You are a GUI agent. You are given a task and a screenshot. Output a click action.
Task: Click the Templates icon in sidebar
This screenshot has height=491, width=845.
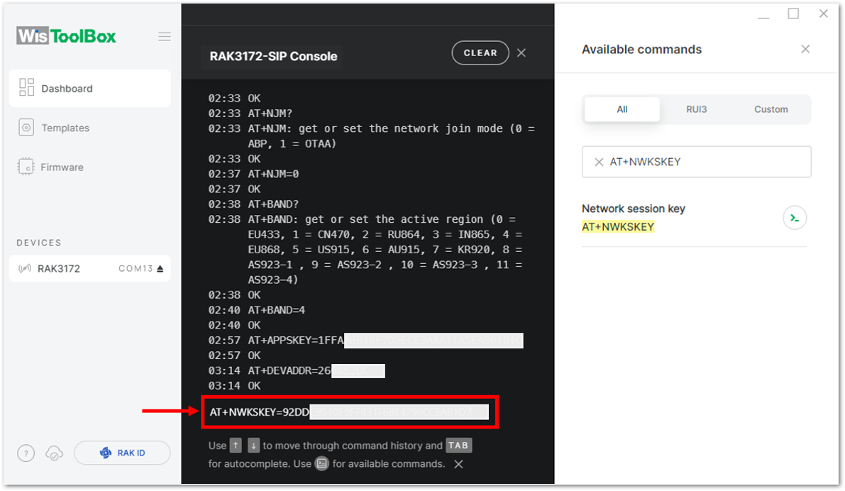click(26, 128)
